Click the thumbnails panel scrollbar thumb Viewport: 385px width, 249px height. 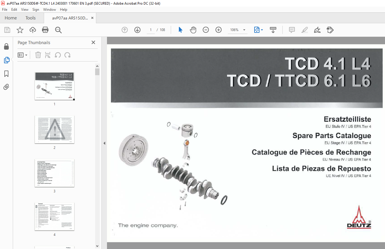pyautogui.click(x=97, y=72)
